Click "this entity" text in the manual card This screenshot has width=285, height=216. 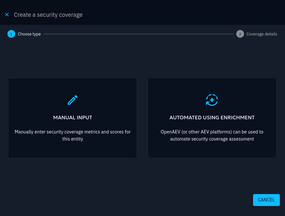(73, 139)
